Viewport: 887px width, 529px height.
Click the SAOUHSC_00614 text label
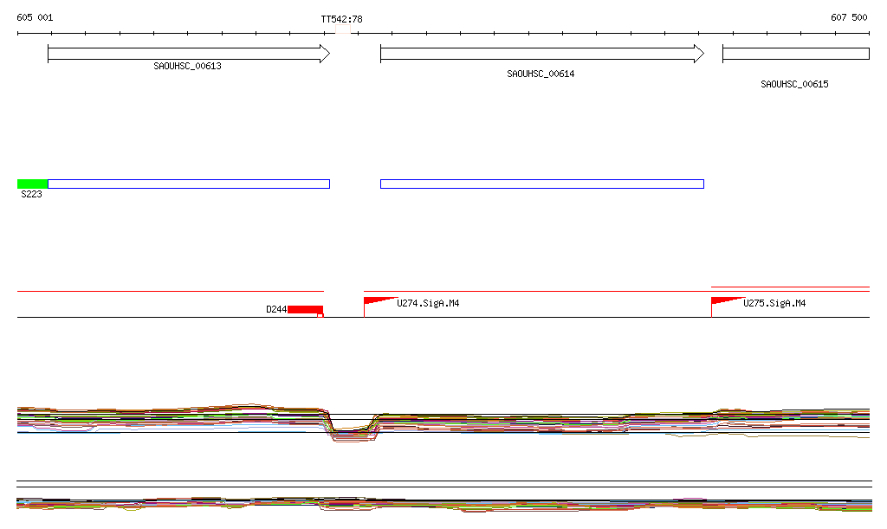pyautogui.click(x=541, y=74)
